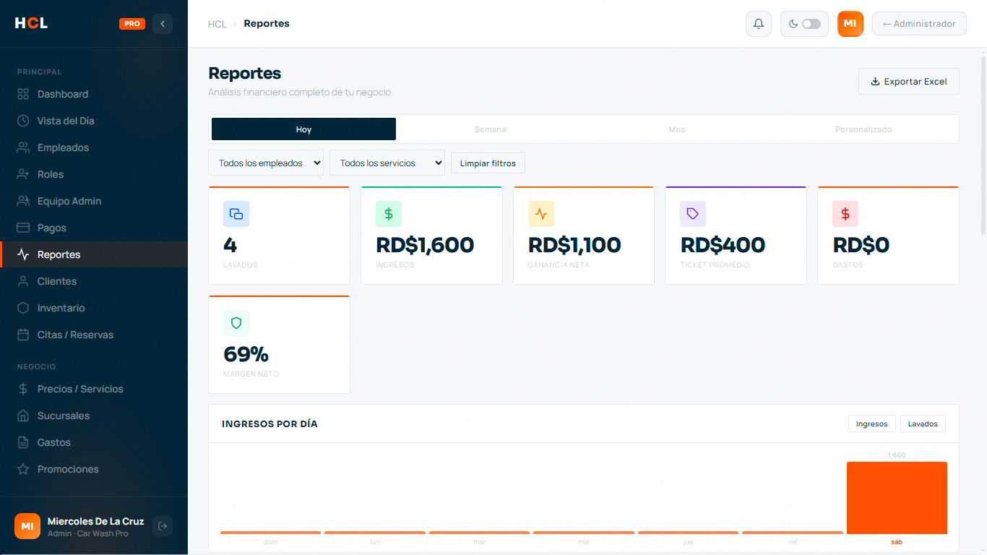Click the Limpiar filtros button

pos(488,163)
